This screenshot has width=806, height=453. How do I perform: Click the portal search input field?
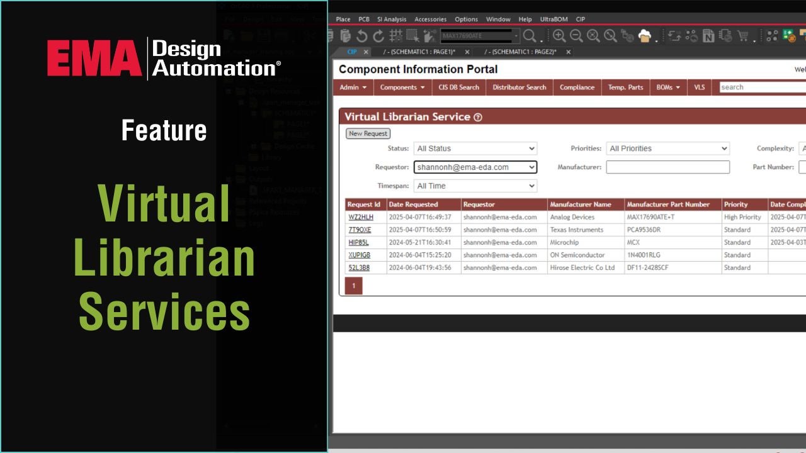(x=763, y=87)
